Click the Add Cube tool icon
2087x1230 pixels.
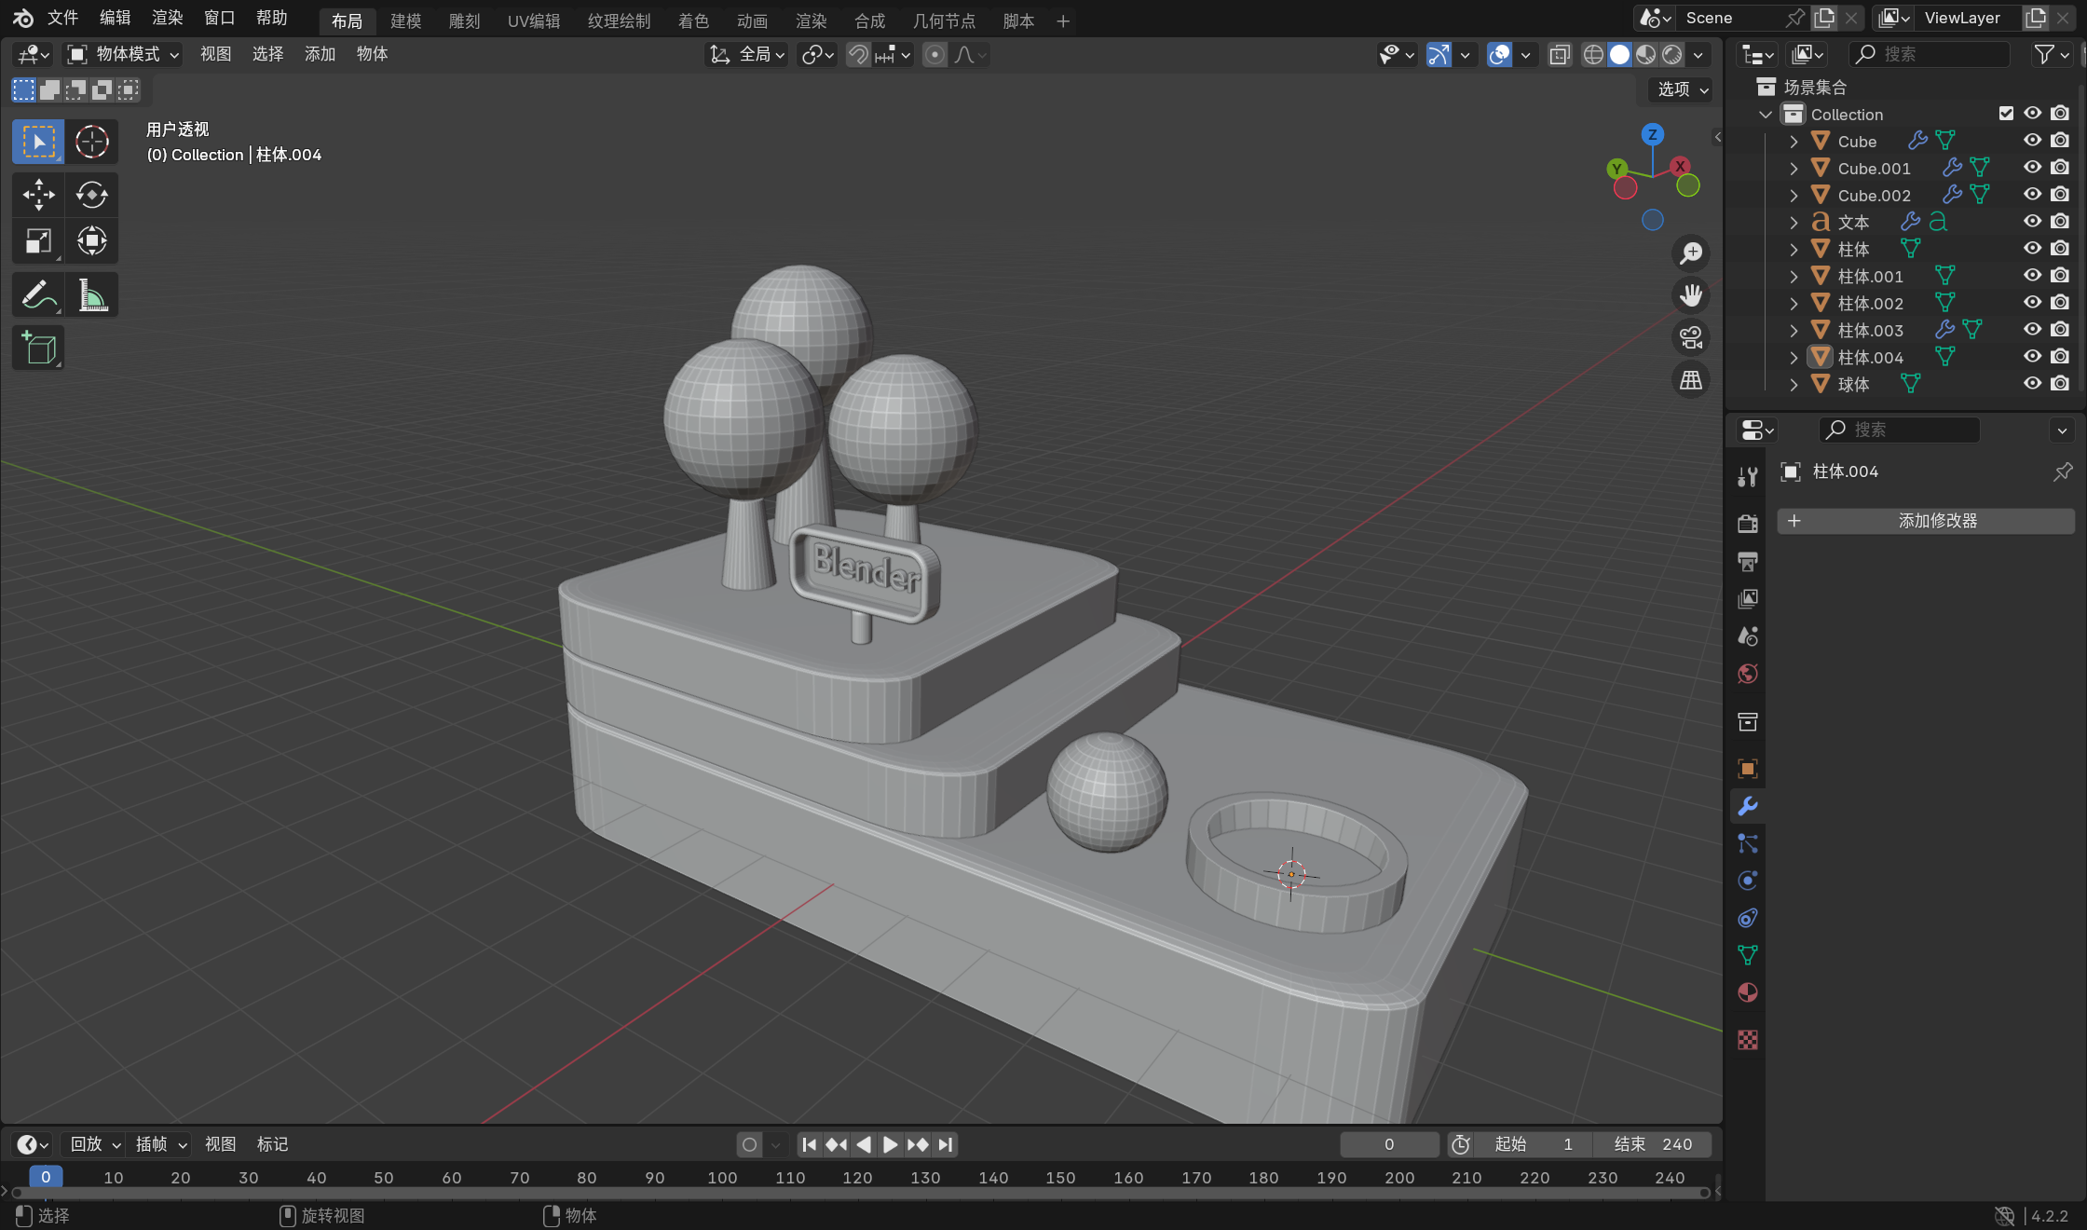(x=38, y=349)
